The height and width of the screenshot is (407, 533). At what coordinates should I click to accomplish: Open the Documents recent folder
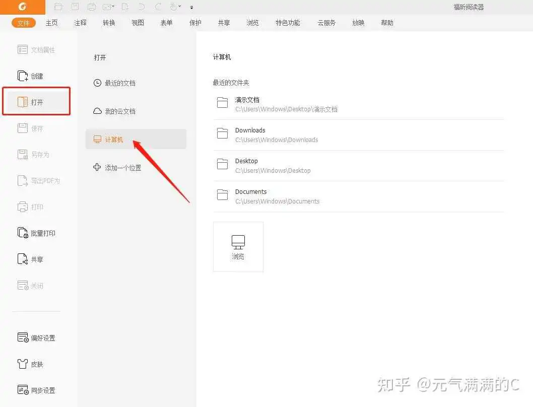(x=358, y=196)
